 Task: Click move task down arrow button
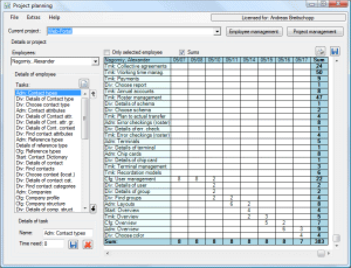pyautogui.click(x=94, y=208)
